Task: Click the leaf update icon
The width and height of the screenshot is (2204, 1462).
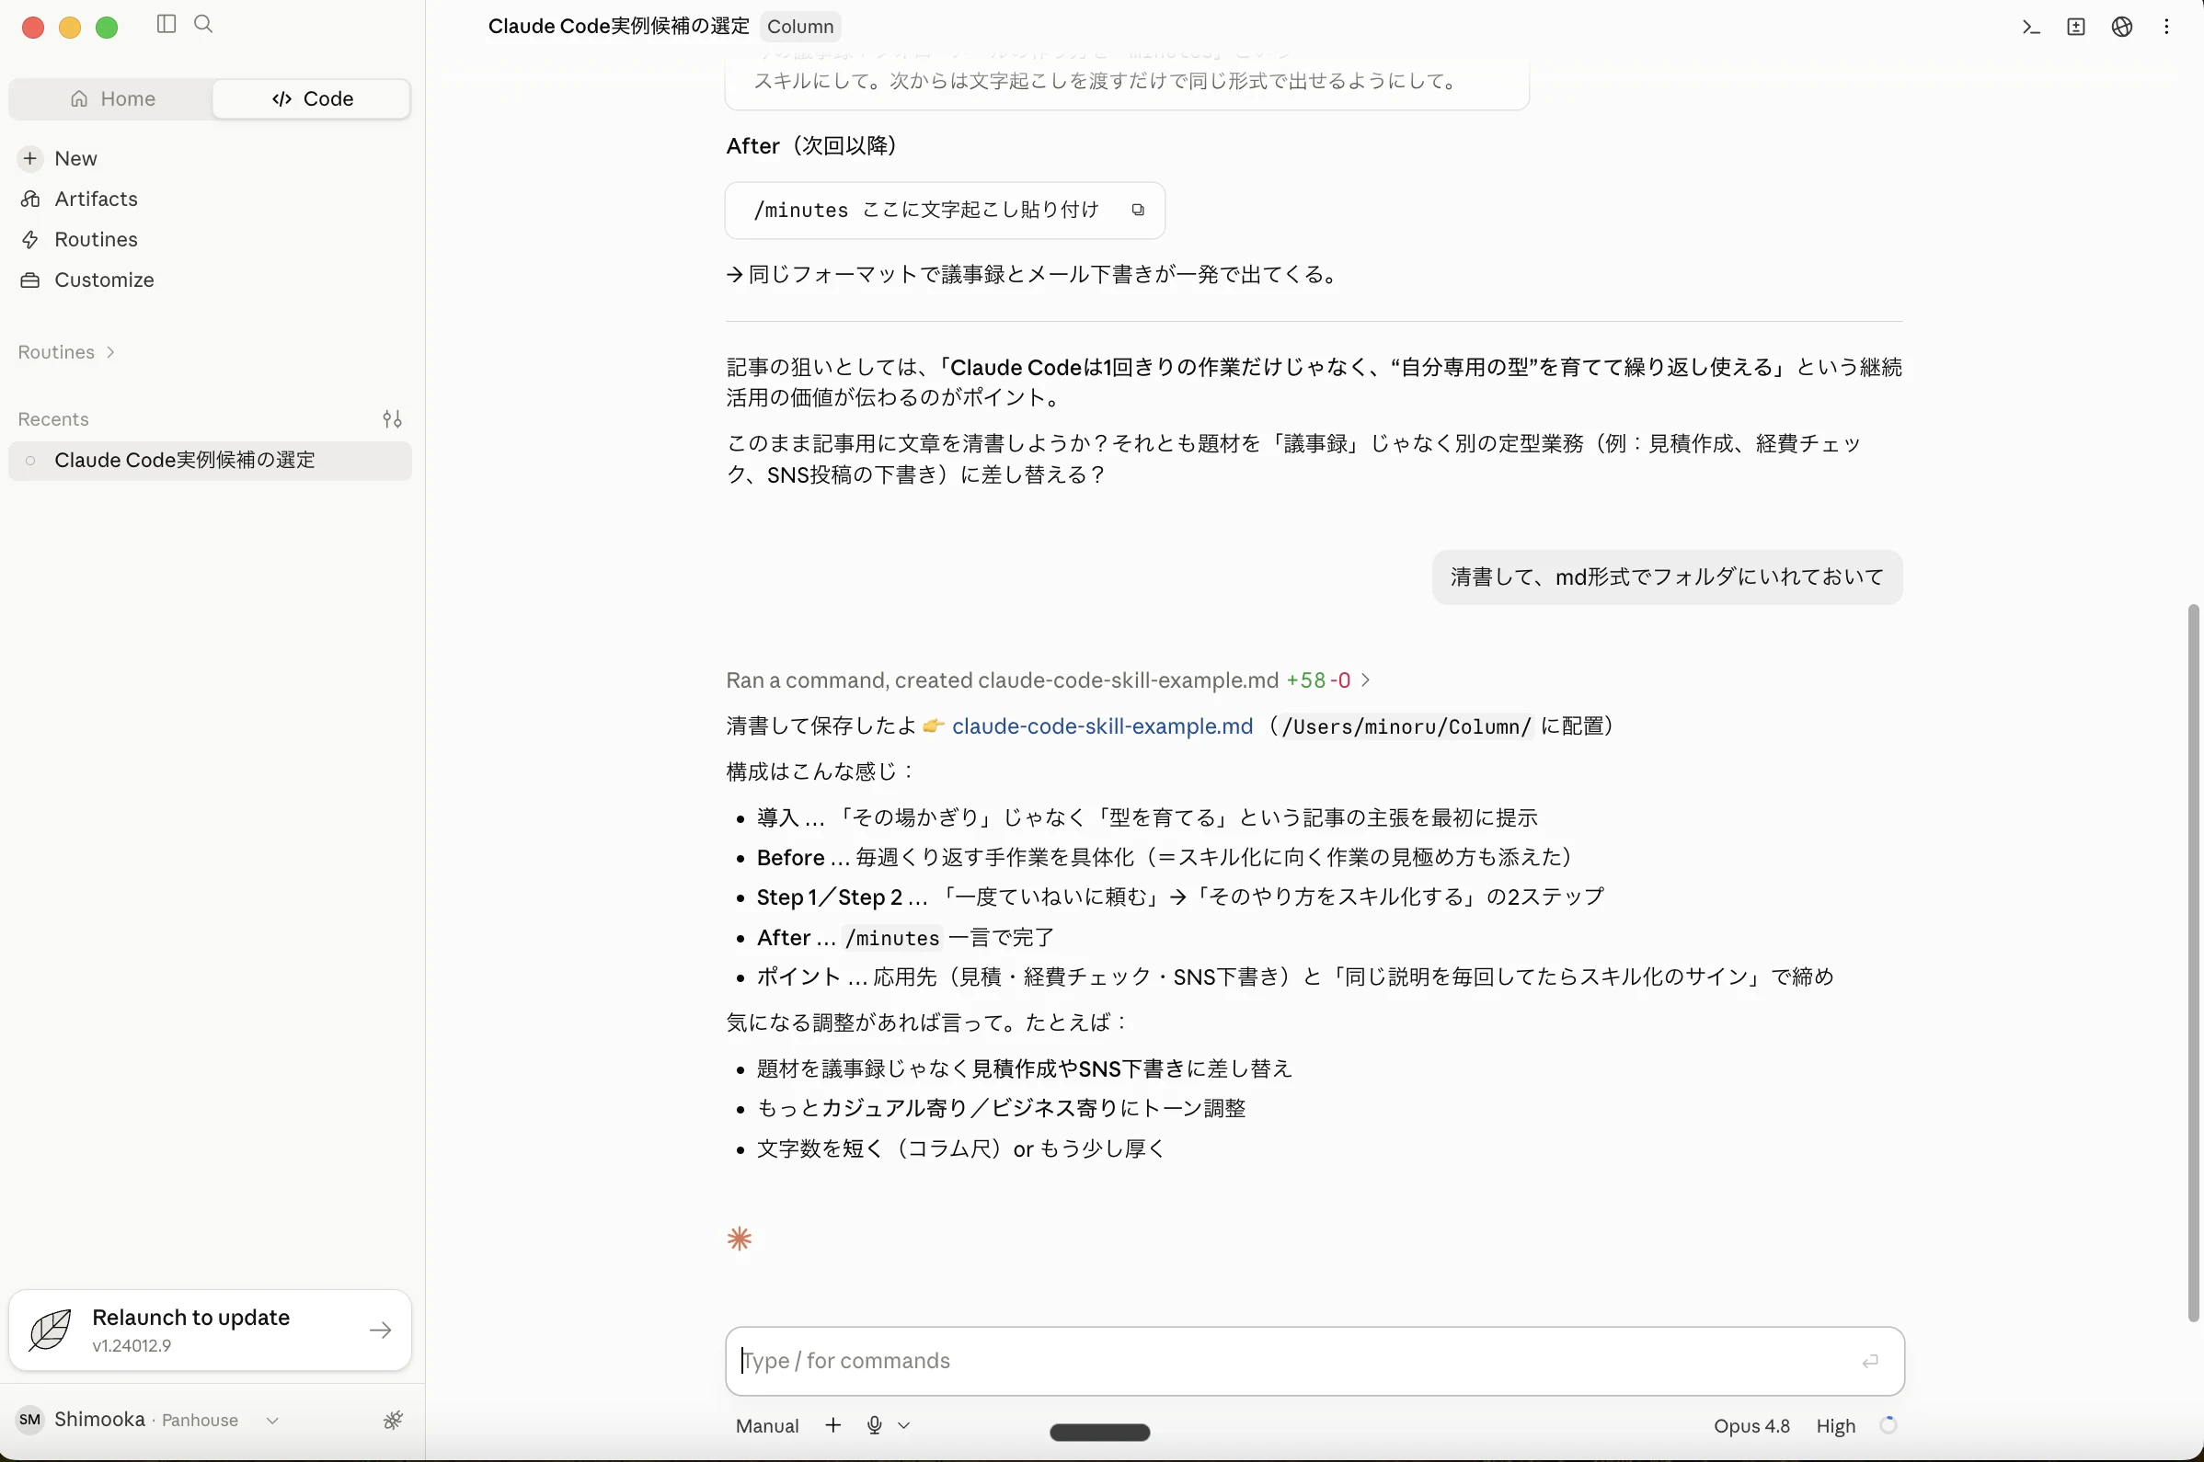Action: coord(50,1330)
